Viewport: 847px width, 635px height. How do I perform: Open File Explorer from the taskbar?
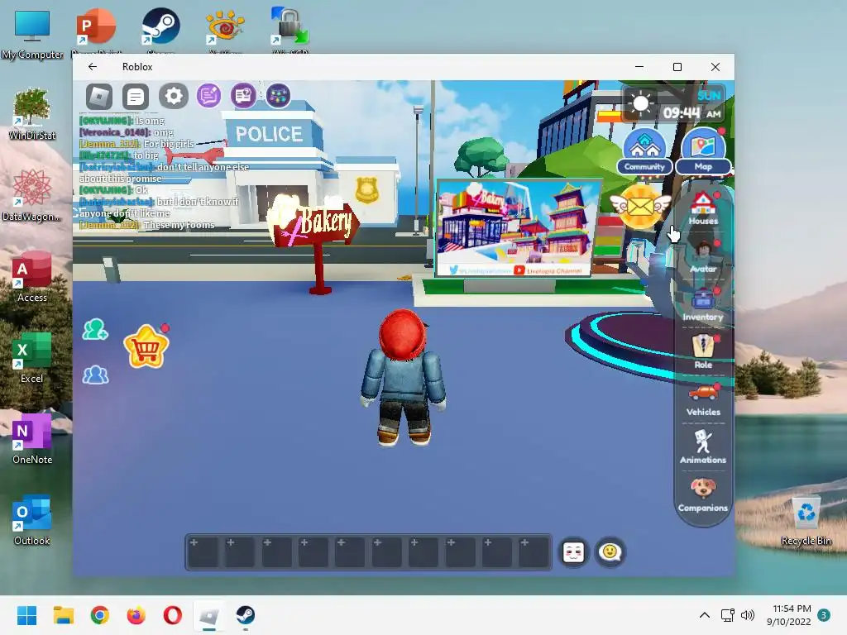click(63, 615)
